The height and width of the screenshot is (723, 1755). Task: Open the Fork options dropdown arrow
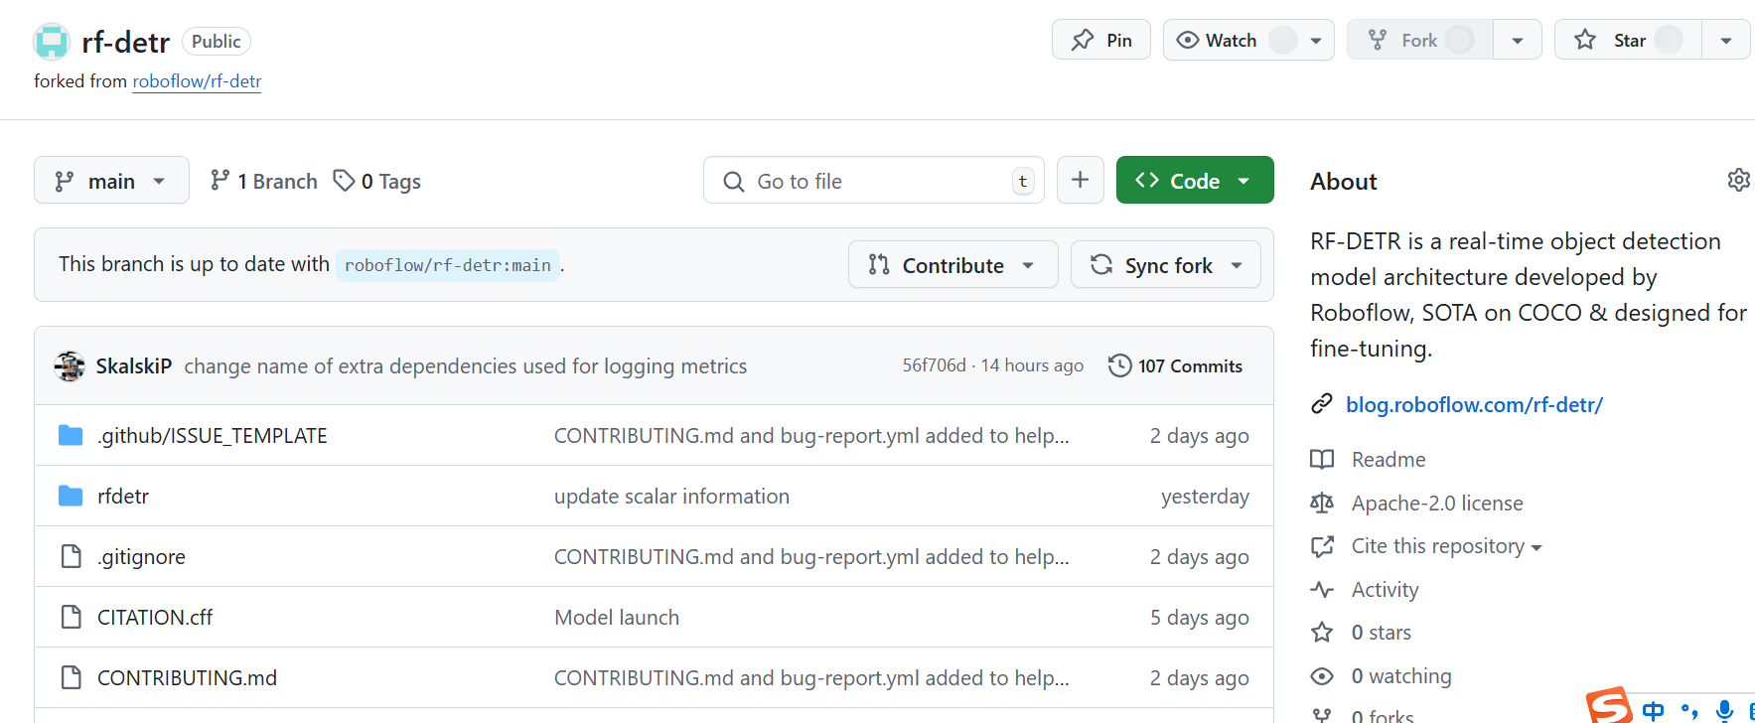click(1518, 41)
